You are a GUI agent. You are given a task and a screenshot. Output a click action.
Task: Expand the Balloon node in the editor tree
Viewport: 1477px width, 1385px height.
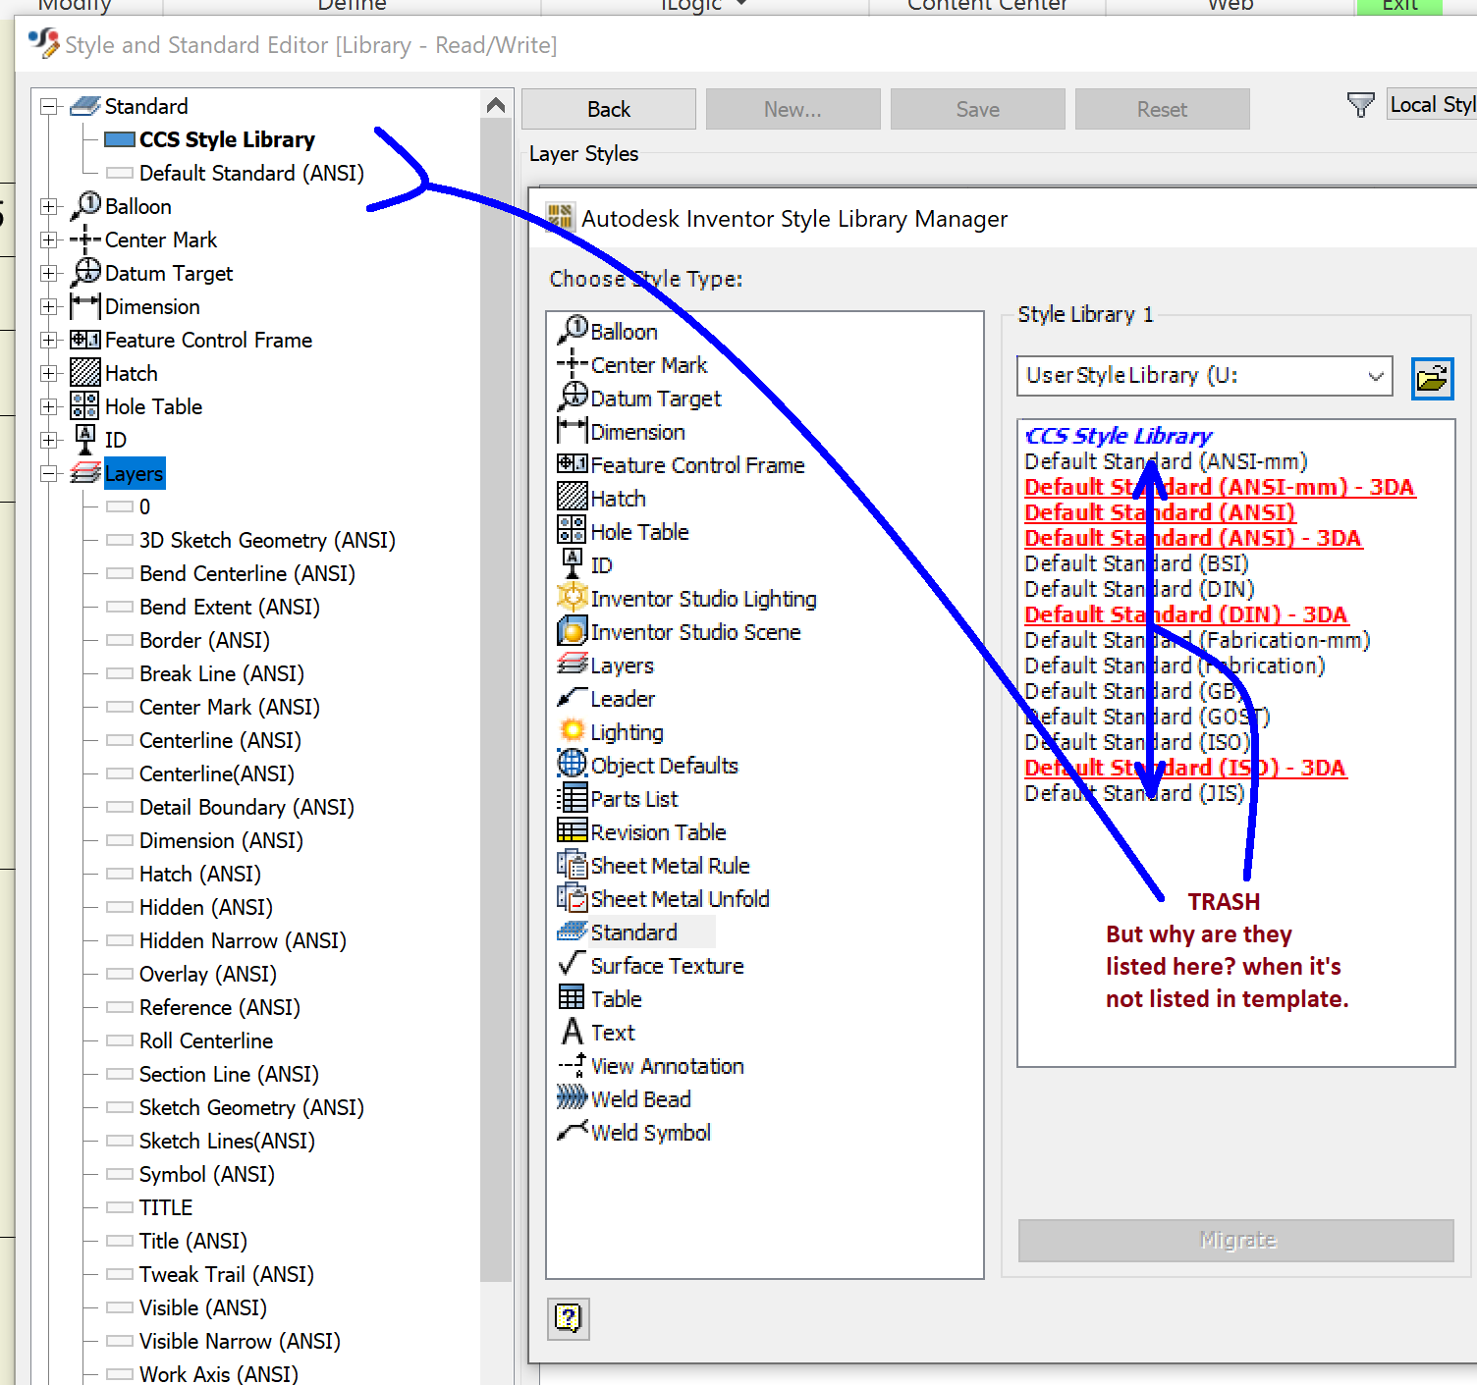pos(49,206)
